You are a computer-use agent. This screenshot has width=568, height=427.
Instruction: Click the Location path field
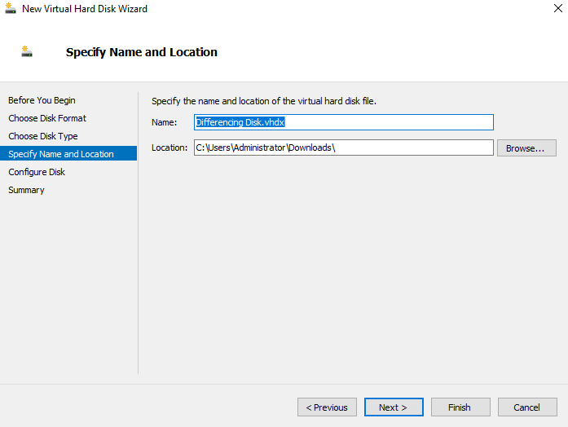pyautogui.click(x=343, y=147)
